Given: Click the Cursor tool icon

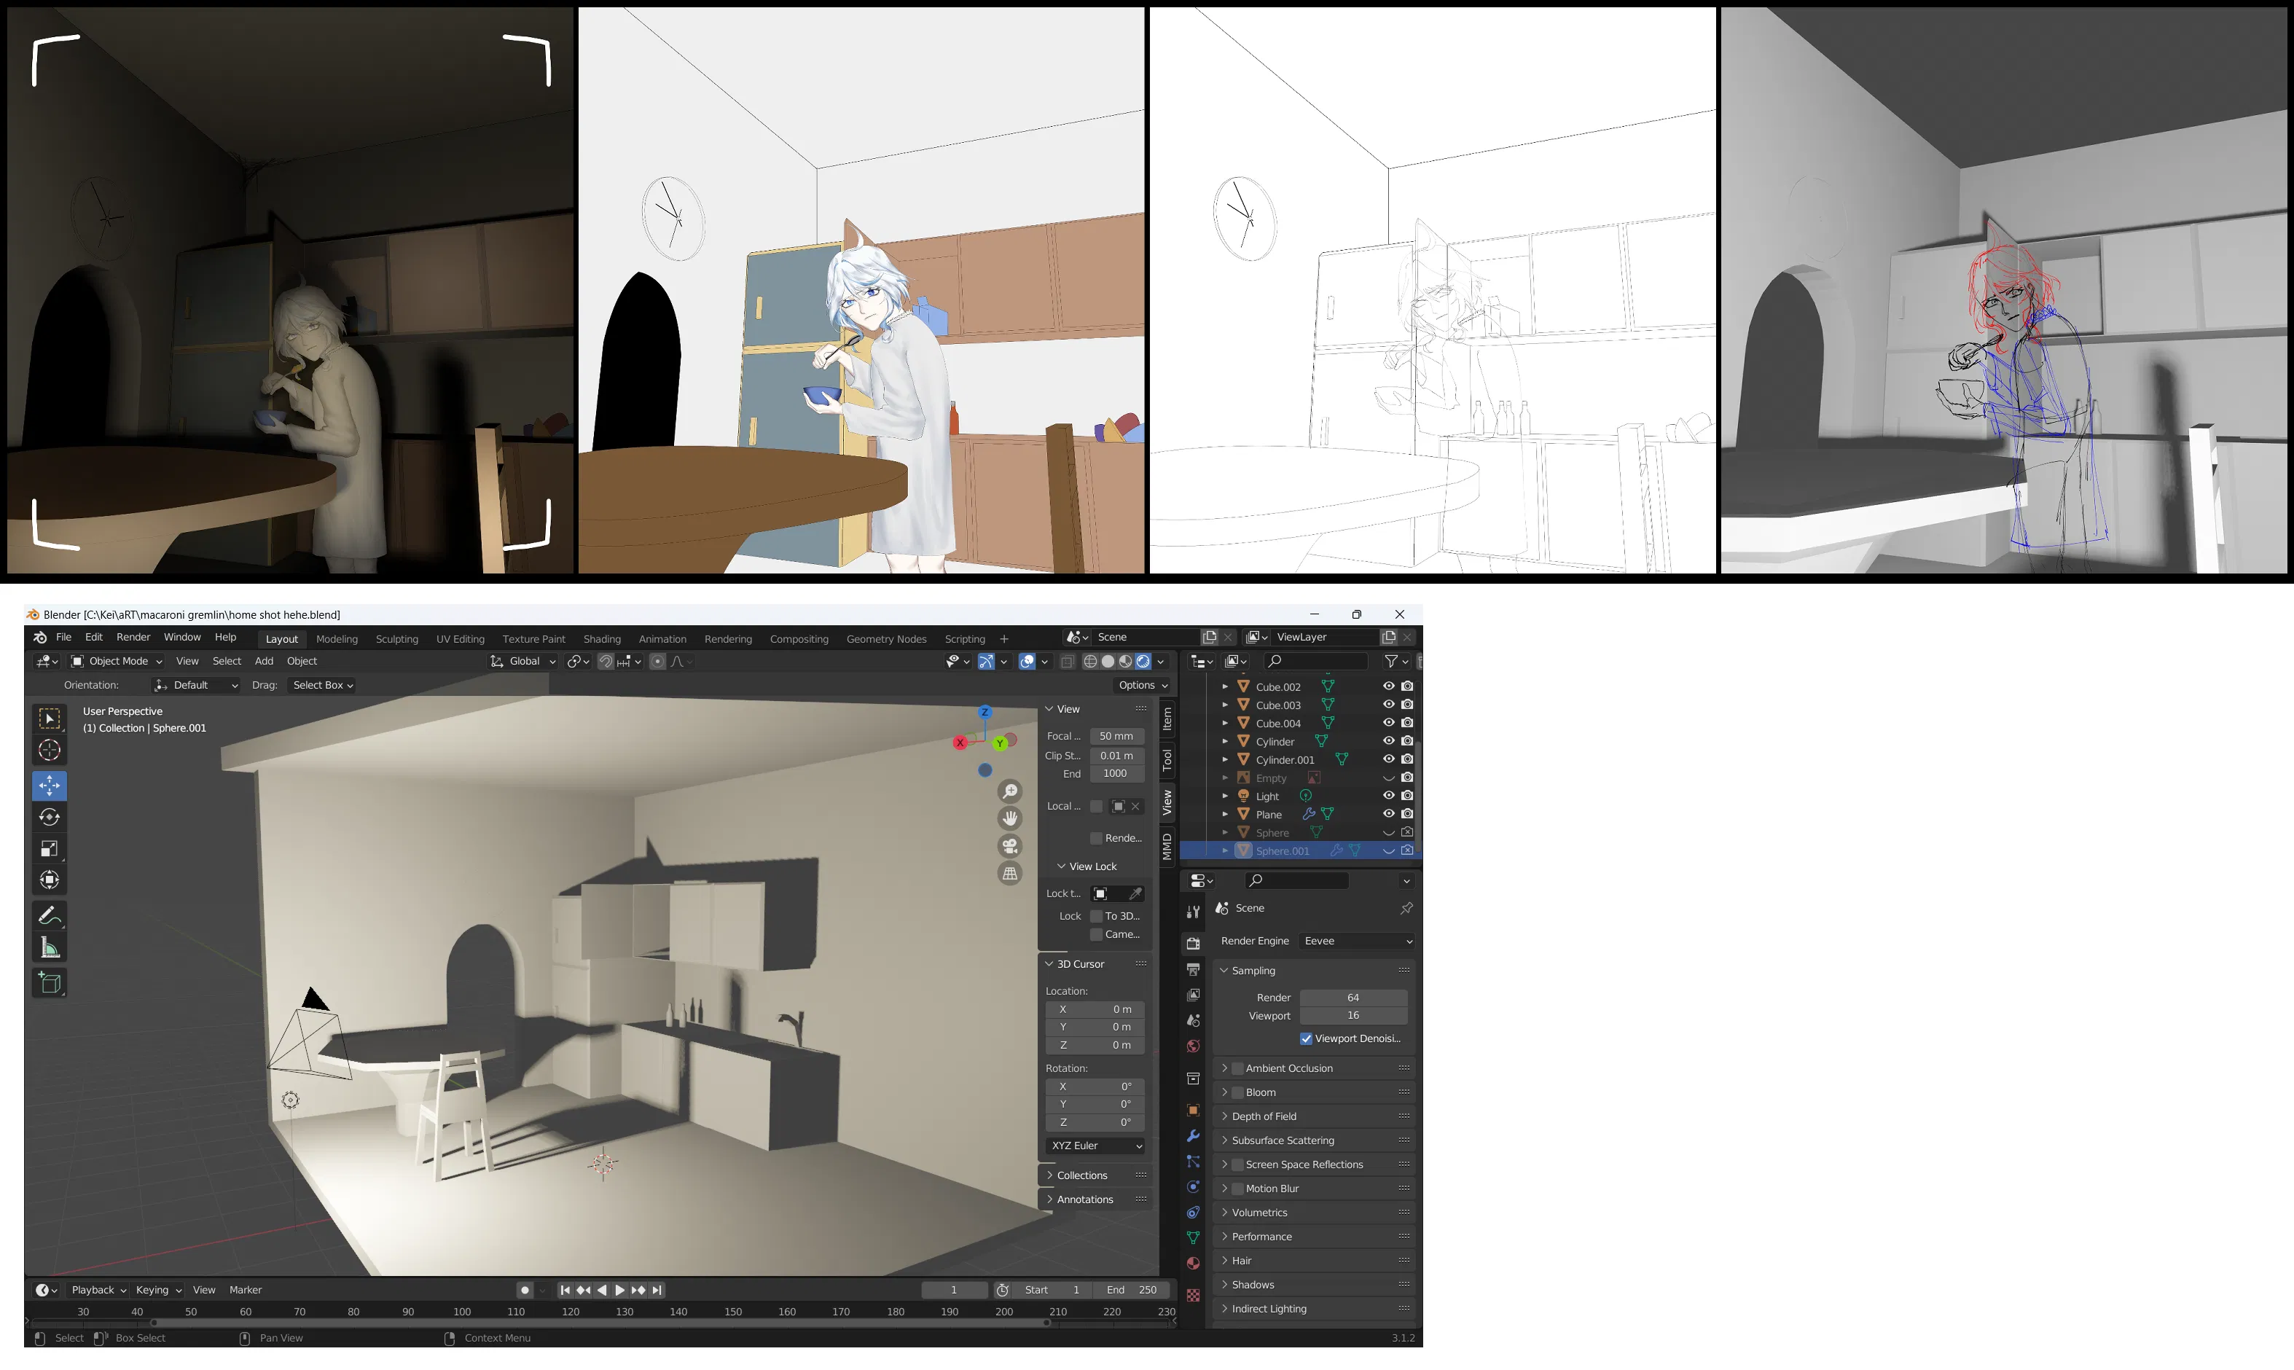Looking at the screenshot, I should coord(50,750).
